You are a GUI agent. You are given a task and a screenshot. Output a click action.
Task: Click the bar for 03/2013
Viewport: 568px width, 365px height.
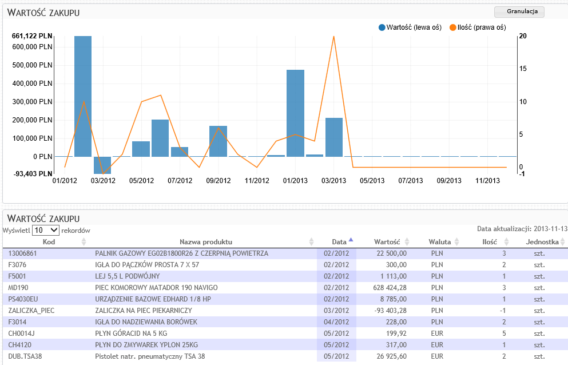click(x=334, y=137)
